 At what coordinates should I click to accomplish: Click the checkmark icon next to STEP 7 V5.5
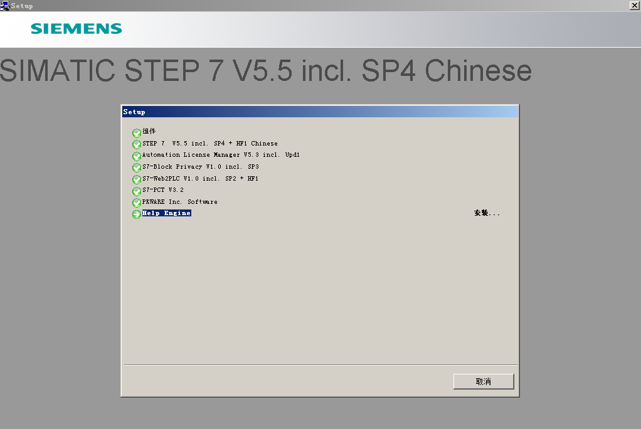tap(137, 144)
